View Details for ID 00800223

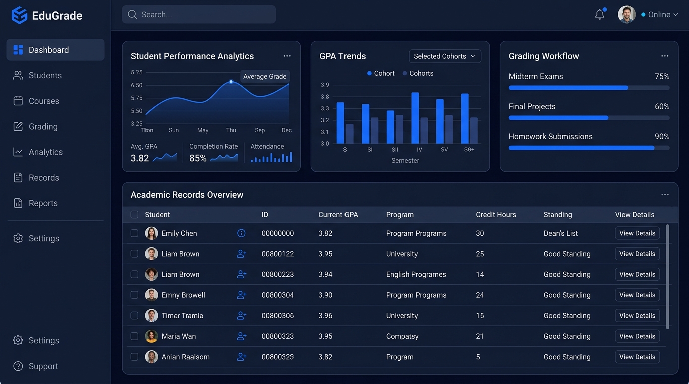point(637,274)
